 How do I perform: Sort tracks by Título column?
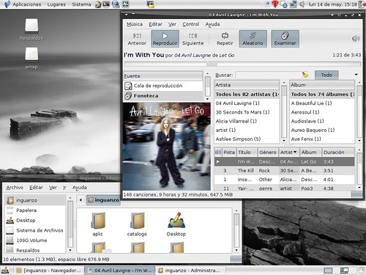point(247,153)
